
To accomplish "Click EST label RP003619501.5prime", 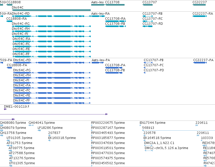I will point(108,148).
